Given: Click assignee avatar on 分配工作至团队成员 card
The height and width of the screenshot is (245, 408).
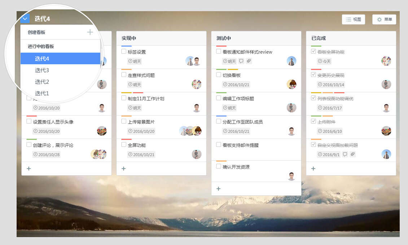Looking at the screenshot, I should click(291, 131).
